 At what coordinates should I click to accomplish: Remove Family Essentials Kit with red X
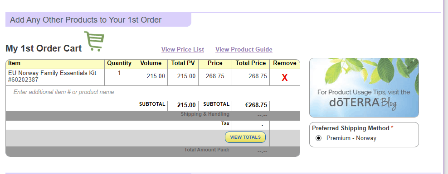tap(285, 78)
